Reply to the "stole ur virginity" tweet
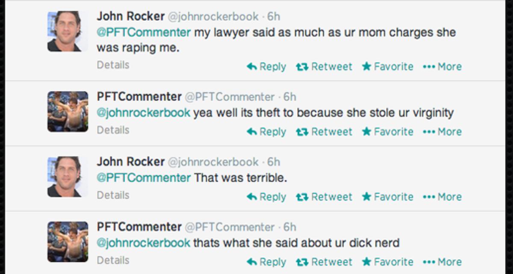Screen dimensions: 513x274 (x=266, y=132)
